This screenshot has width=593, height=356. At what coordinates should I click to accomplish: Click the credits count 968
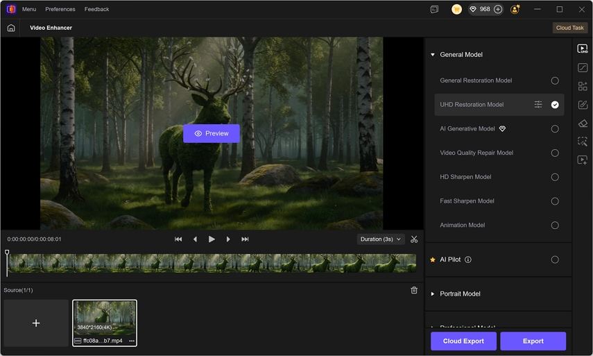(485, 9)
